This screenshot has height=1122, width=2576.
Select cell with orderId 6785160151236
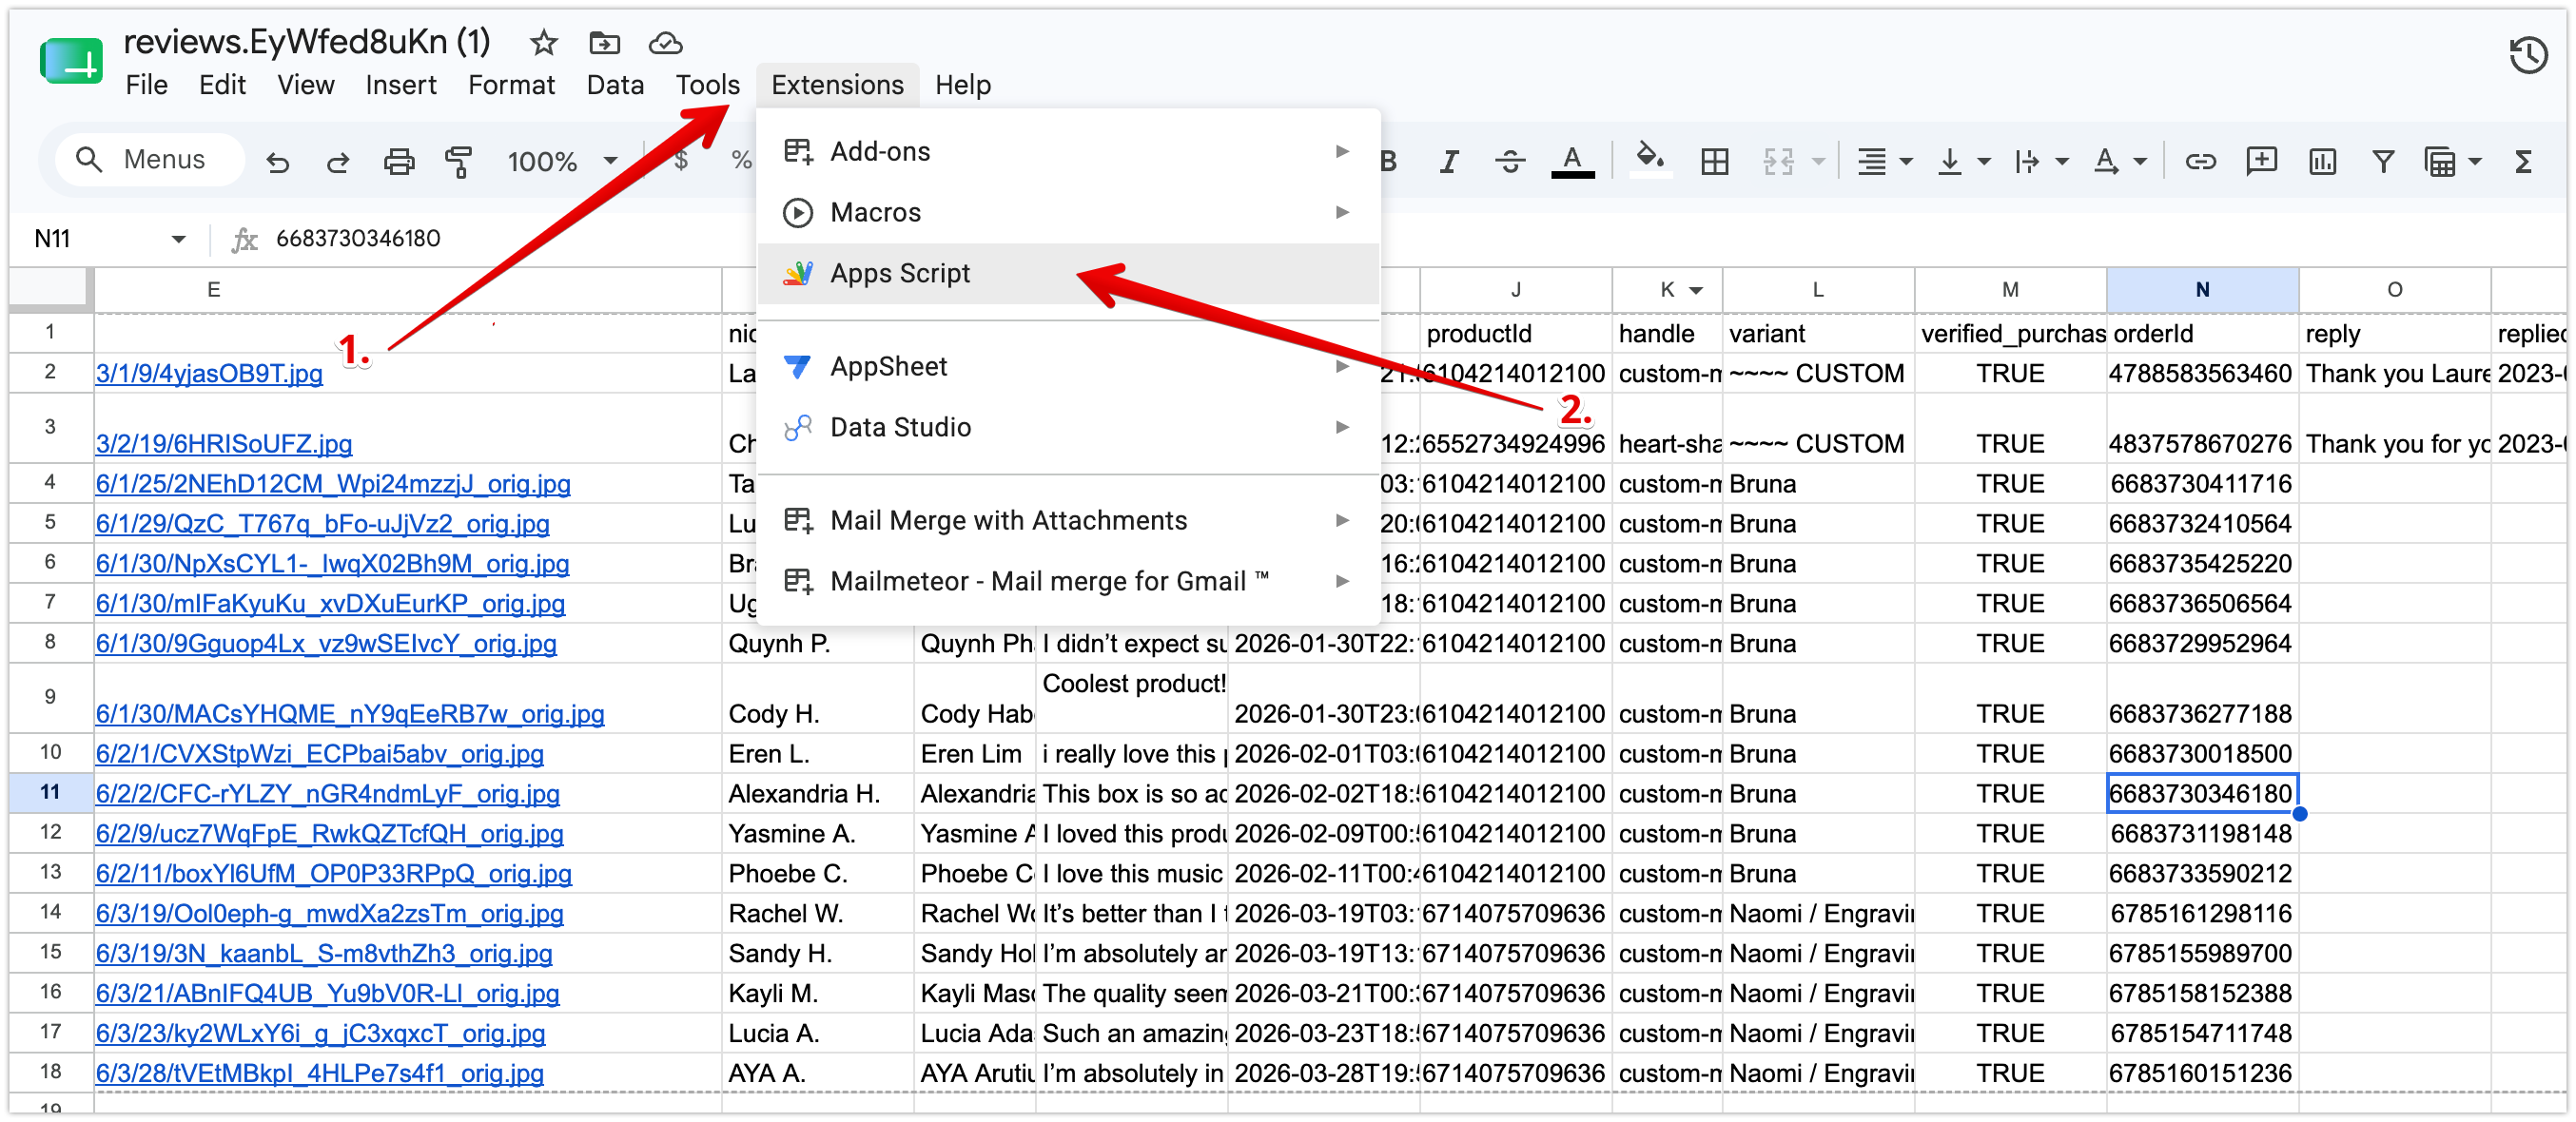[x=2202, y=1074]
